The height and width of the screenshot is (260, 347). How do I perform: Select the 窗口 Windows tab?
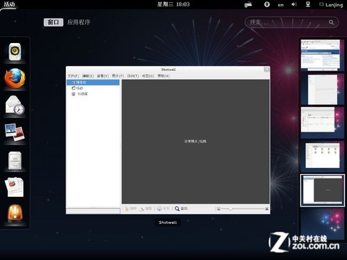point(53,22)
